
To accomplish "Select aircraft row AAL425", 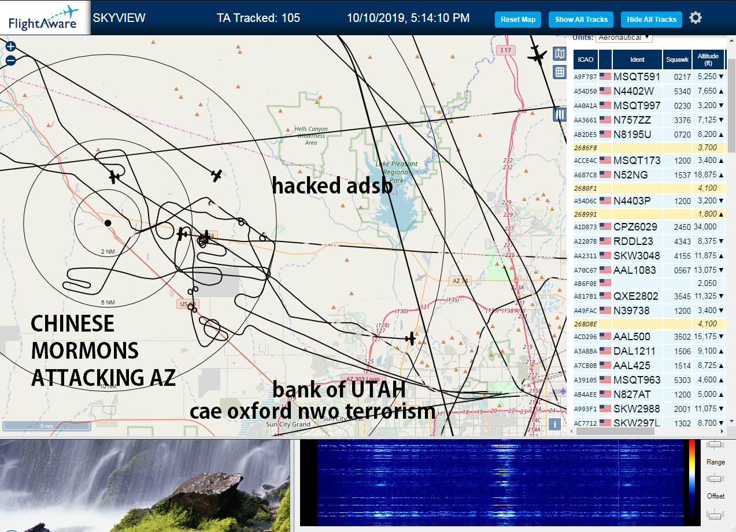I will tap(649, 365).
